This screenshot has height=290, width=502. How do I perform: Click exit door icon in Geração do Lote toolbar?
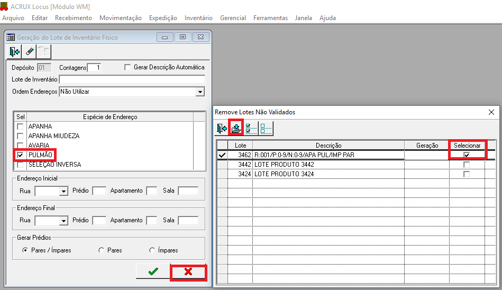coord(14,51)
